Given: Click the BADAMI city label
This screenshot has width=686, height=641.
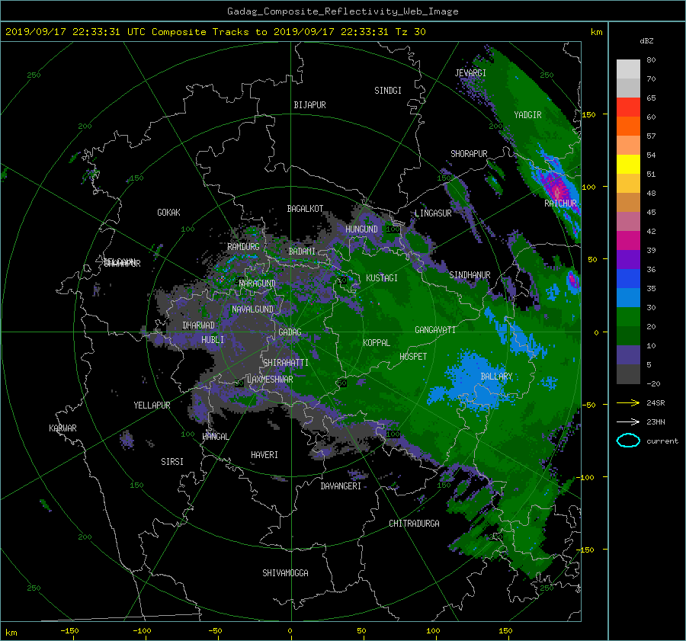Looking at the screenshot, I should (302, 252).
